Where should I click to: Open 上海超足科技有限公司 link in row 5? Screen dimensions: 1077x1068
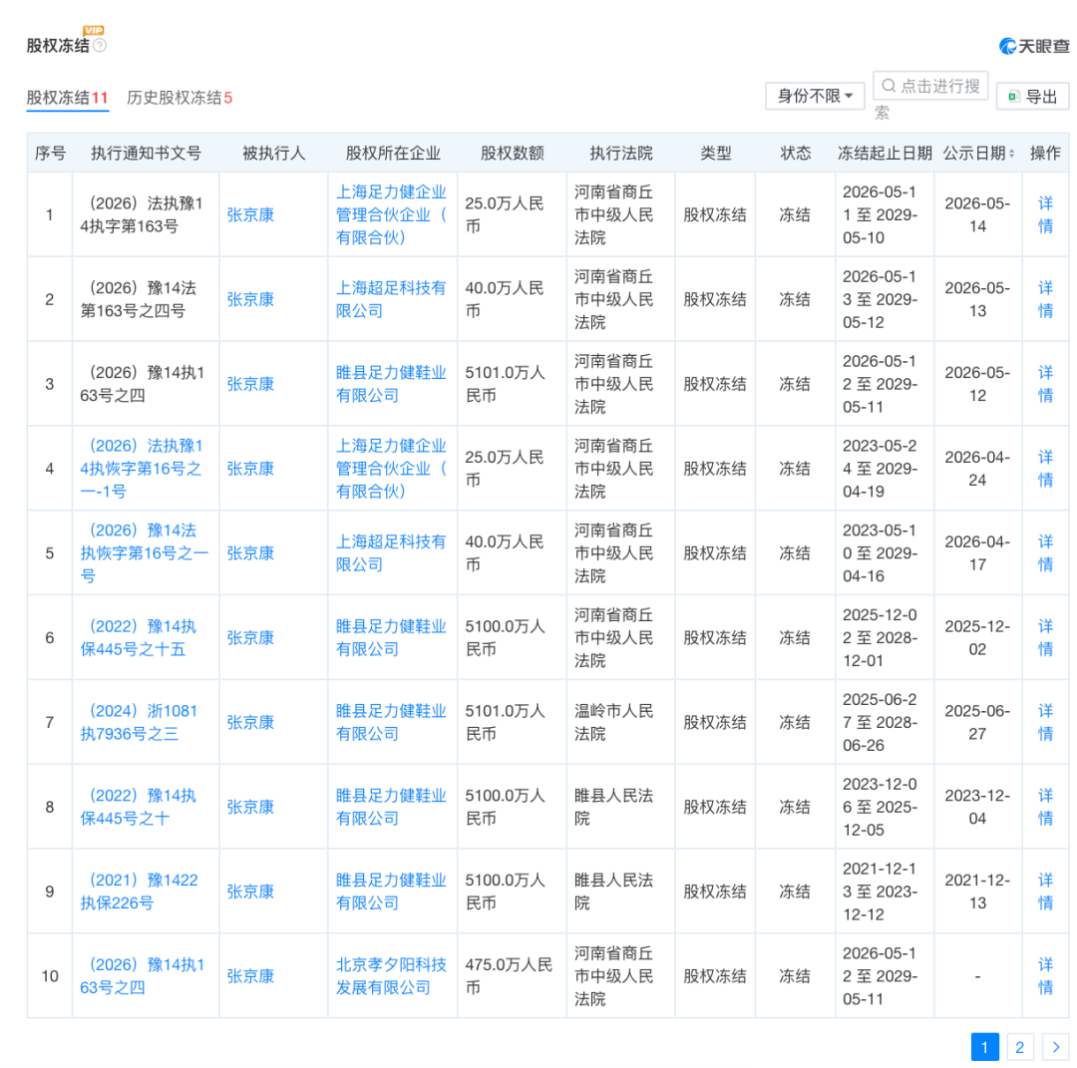(391, 552)
